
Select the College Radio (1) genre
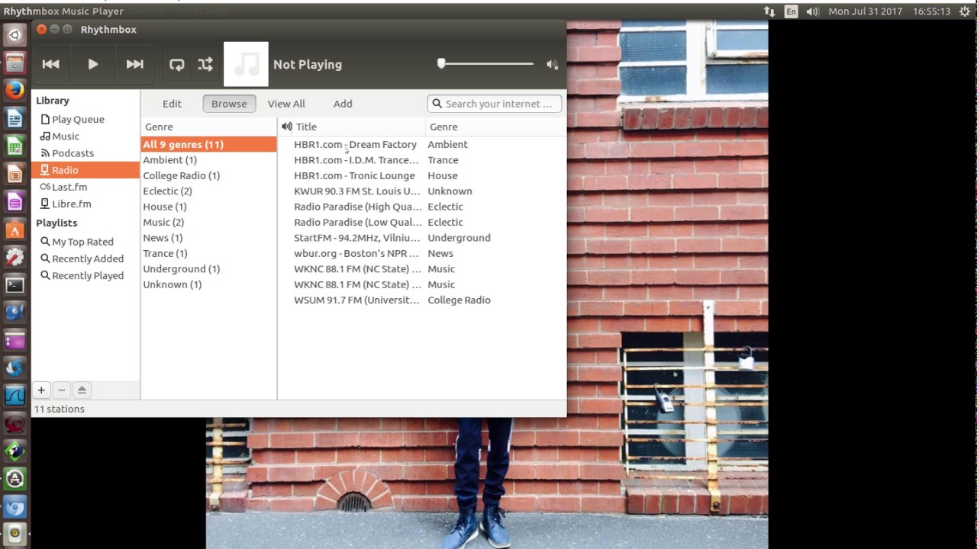tap(208, 175)
